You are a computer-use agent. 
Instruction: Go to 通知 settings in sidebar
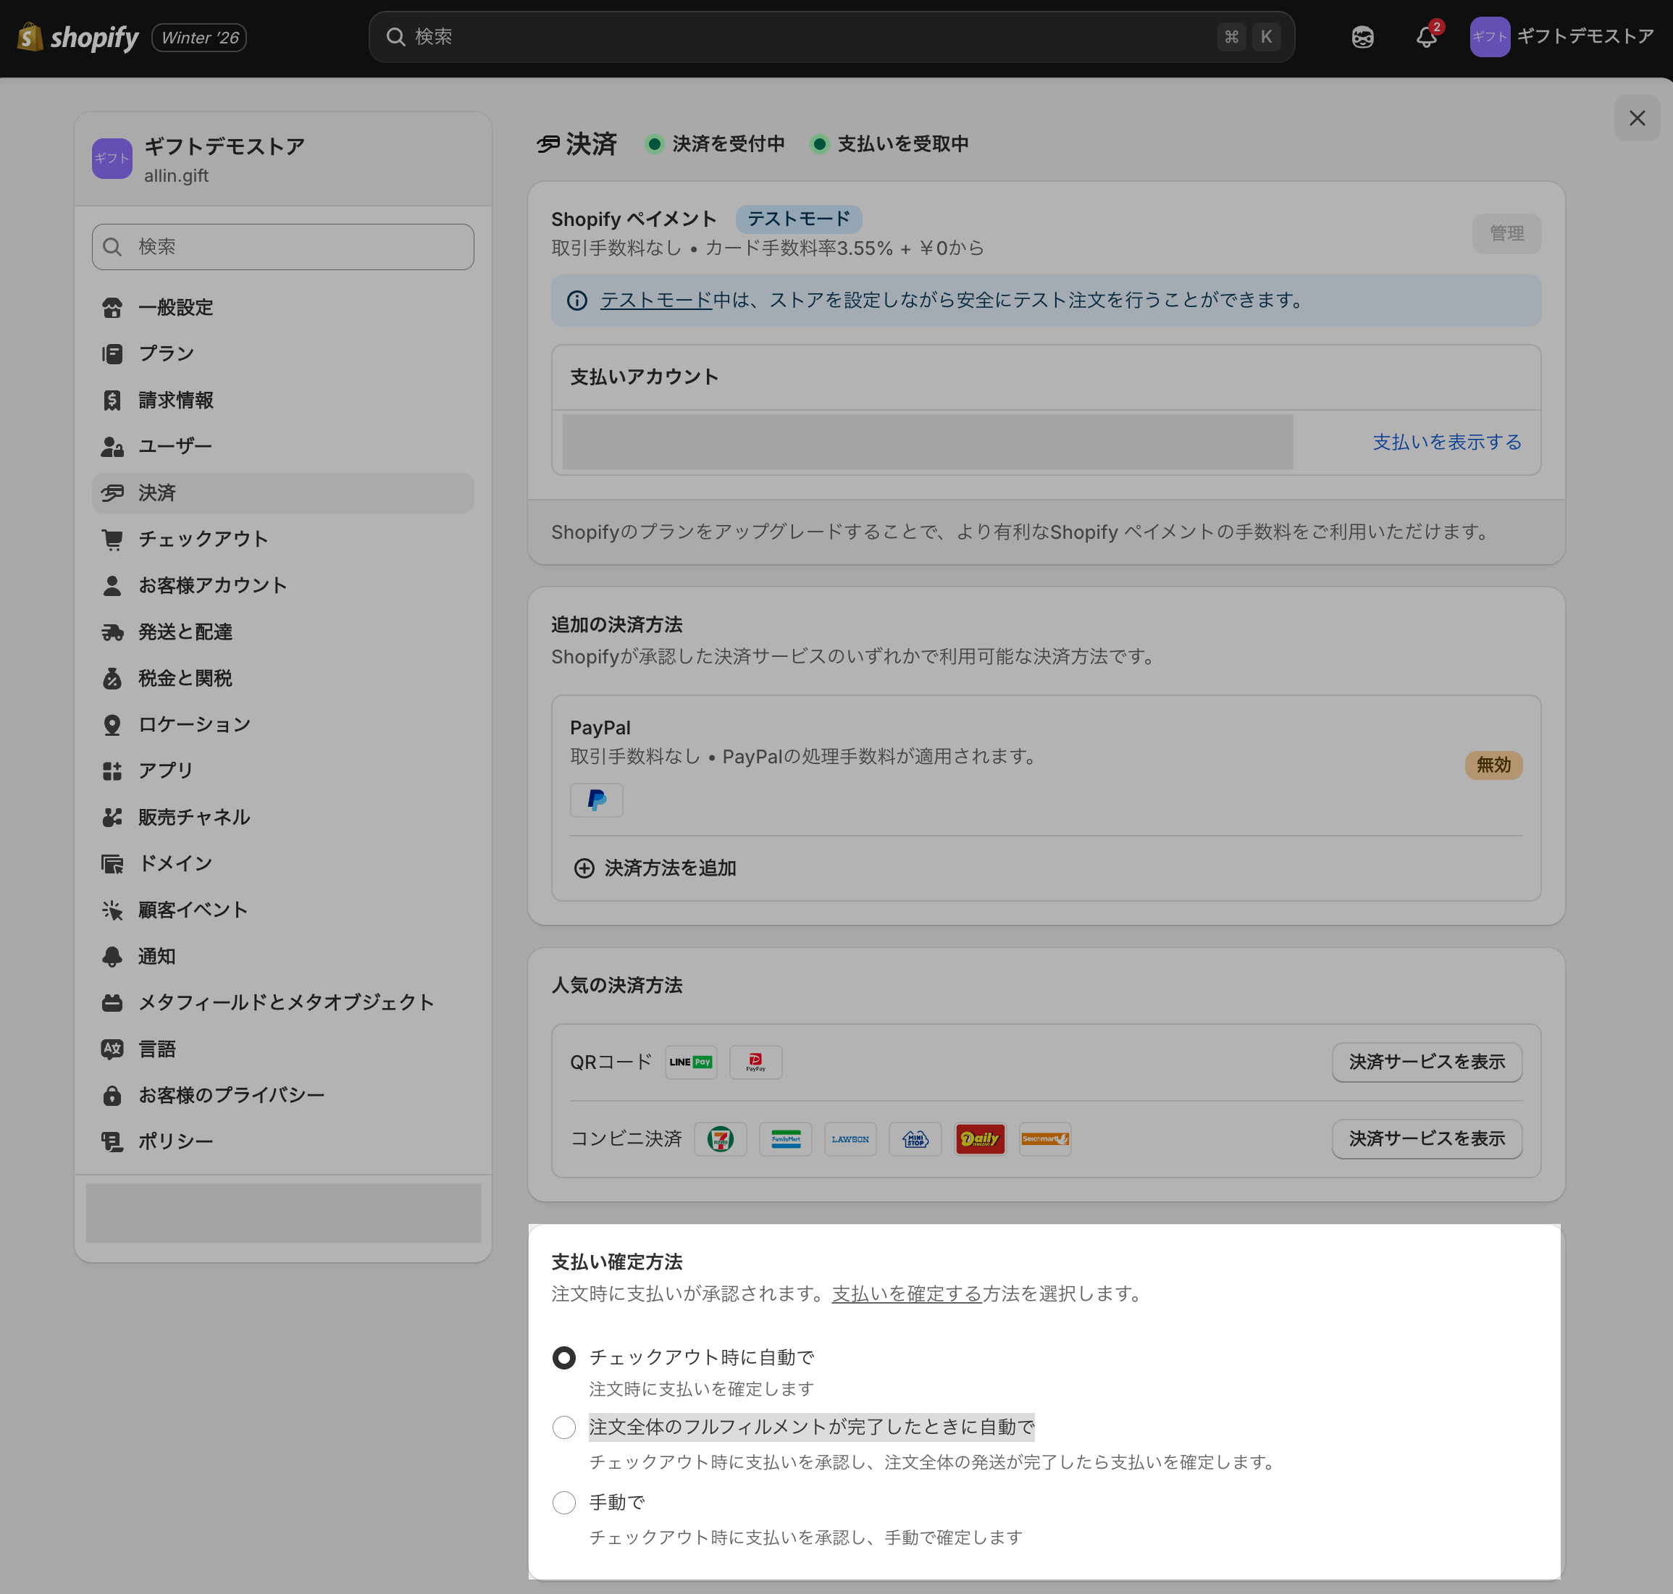[x=156, y=956]
